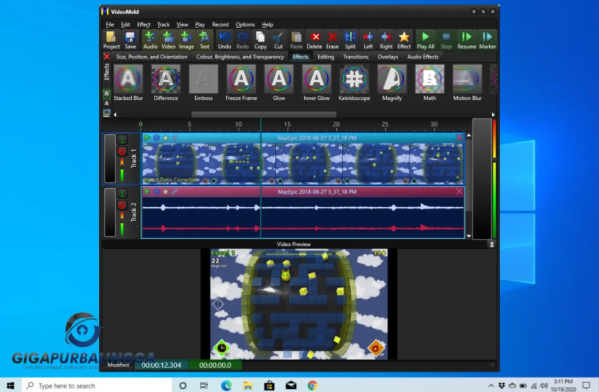
Task: Select the Glow effect
Action: coord(279,83)
